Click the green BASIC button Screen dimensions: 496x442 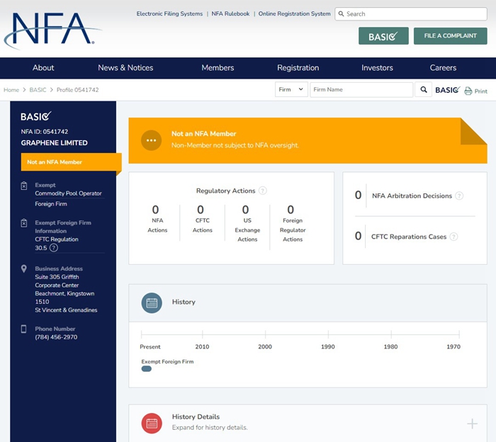(x=383, y=36)
